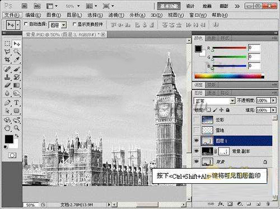Select the Pen tool

7,103
